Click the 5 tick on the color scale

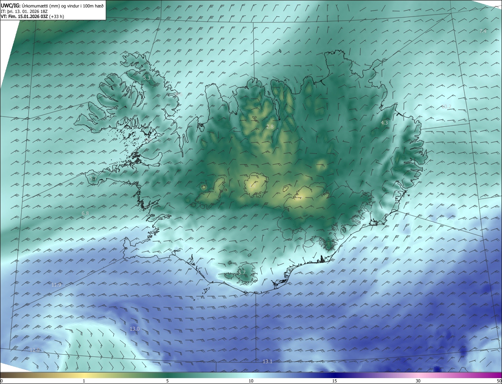(167, 381)
